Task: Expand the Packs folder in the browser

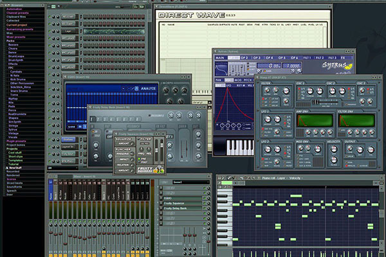Action: tap(12, 40)
